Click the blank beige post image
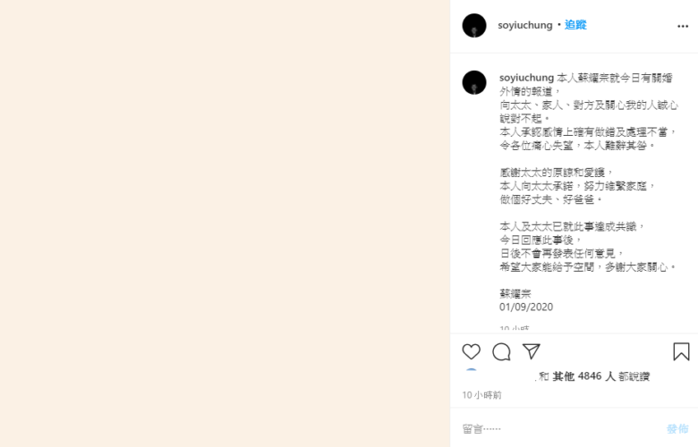This screenshot has height=447, width=698. [225, 223]
